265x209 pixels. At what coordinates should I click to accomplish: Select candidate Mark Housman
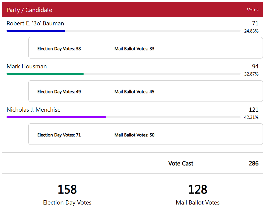coord(27,67)
